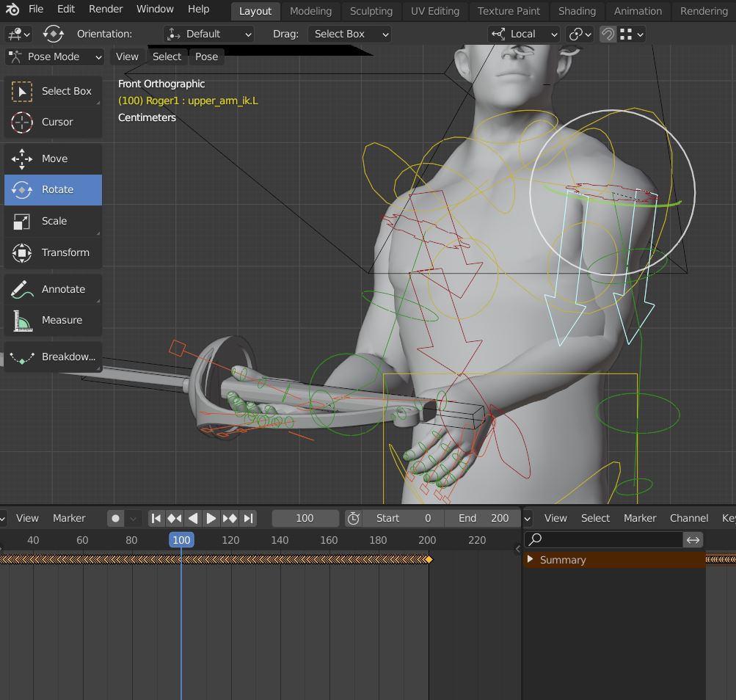Choose the Measure tool
The height and width of the screenshot is (700, 736).
[53, 320]
